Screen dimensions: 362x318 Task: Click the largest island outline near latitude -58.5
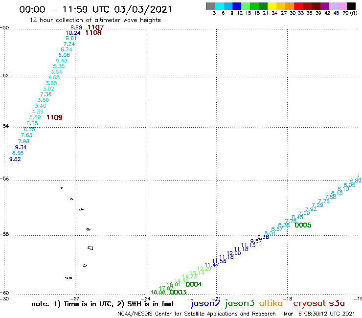coord(90,248)
